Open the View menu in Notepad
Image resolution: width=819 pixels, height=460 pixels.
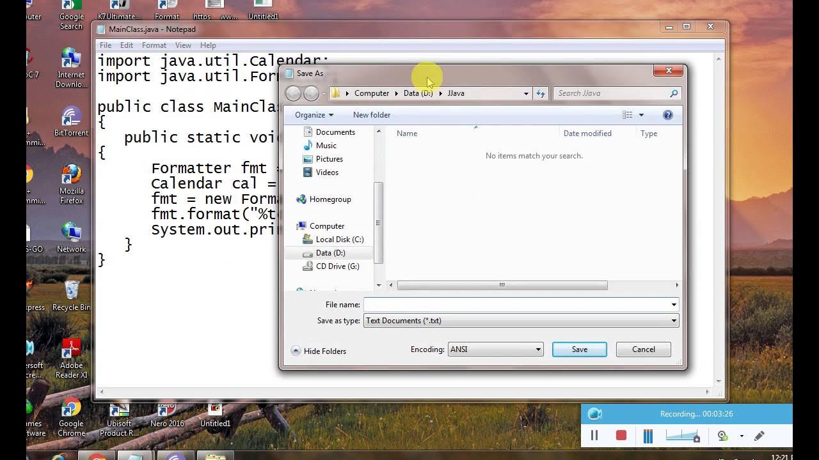pos(183,45)
